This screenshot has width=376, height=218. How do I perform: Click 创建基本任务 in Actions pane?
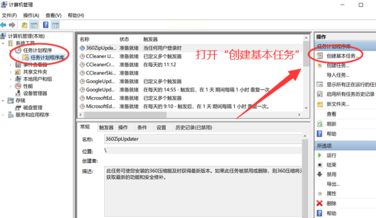click(343, 56)
